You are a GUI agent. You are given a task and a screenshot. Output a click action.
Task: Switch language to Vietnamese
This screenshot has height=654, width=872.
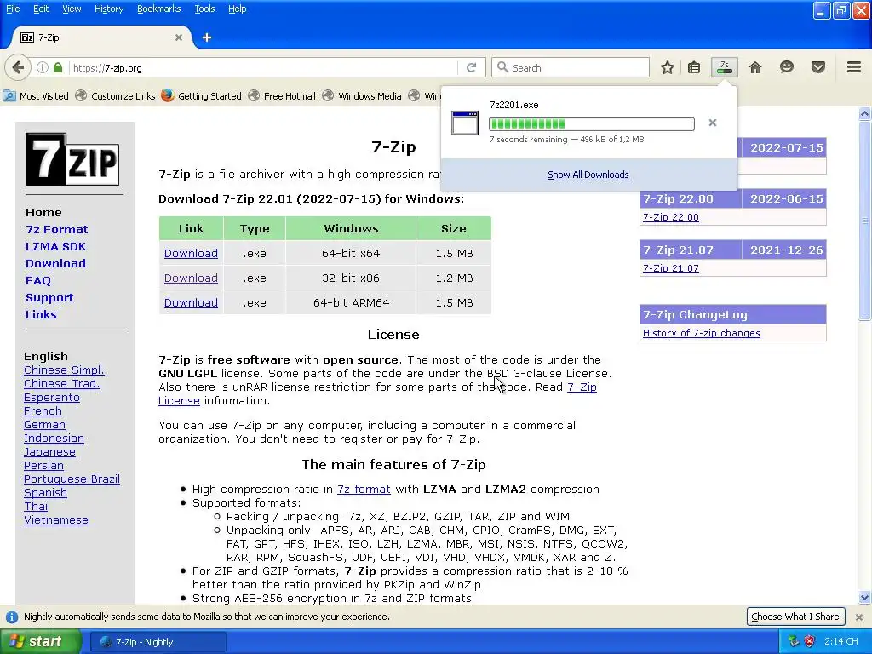56,520
